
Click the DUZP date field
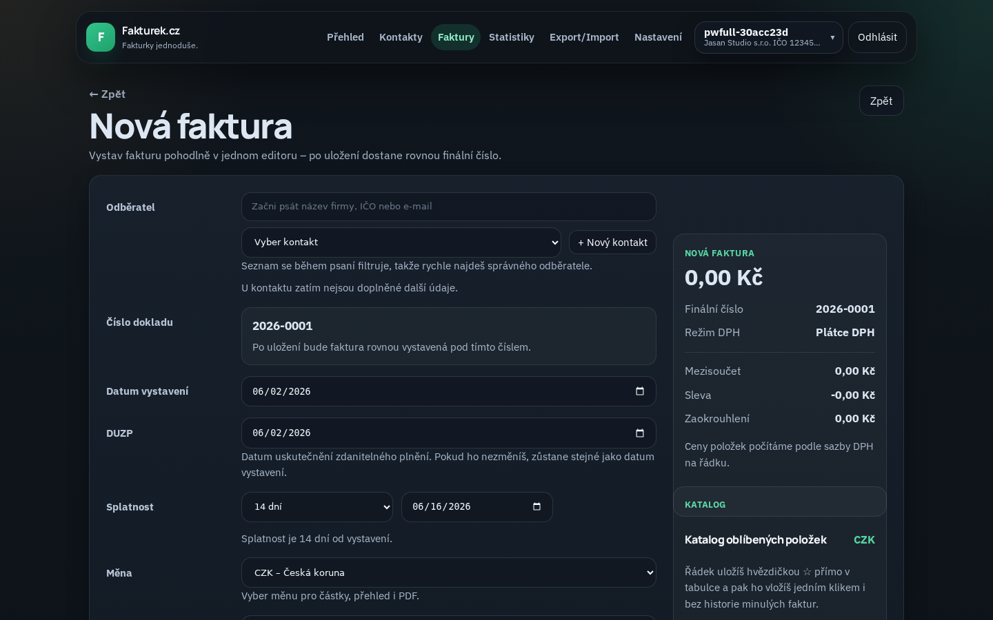click(x=449, y=433)
